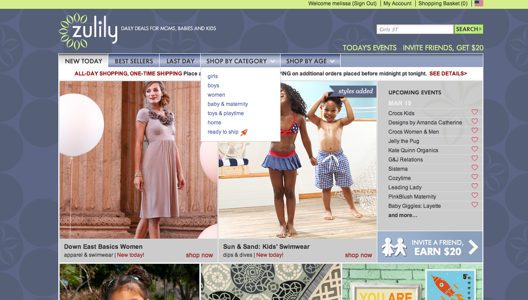Viewport: 528px width, 300px height.
Task: Open Today's Events link
Action: pyautogui.click(x=369, y=48)
